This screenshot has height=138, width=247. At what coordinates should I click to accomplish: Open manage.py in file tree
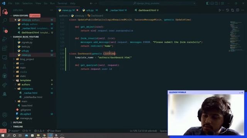(26, 118)
